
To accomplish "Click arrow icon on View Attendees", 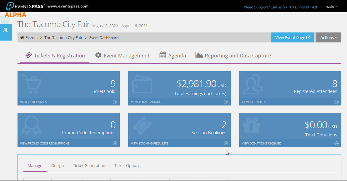I will 336,102.
